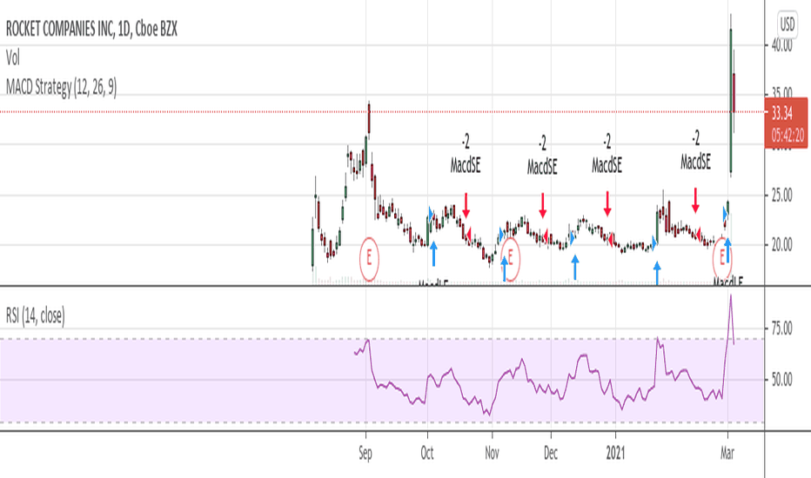Click the 50.00 RSI axis label

click(x=781, y=380)
